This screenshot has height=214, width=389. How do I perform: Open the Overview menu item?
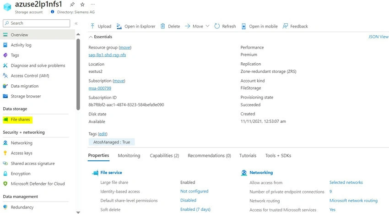click(x=38, y=35)
